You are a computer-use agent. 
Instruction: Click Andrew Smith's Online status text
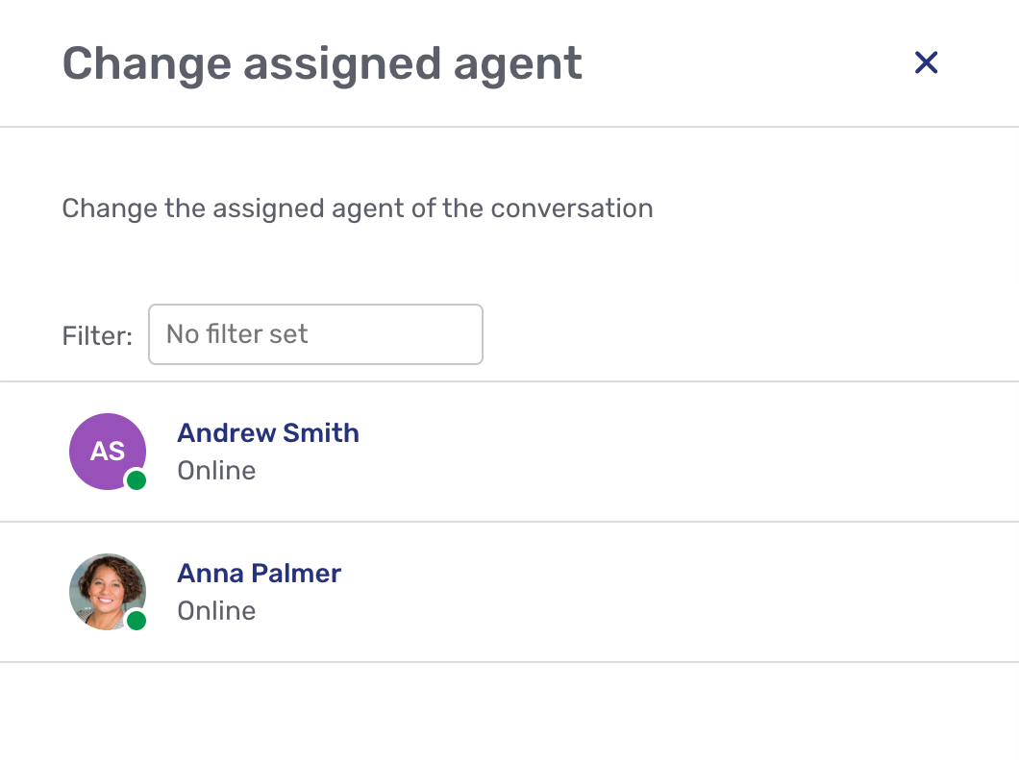pos(216,471)
